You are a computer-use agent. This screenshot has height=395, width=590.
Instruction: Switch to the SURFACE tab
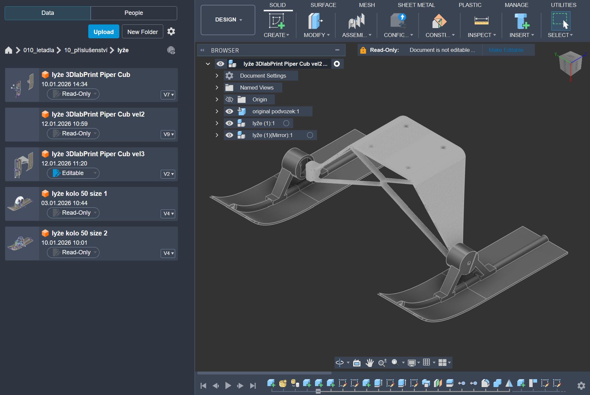click(323, 5)
